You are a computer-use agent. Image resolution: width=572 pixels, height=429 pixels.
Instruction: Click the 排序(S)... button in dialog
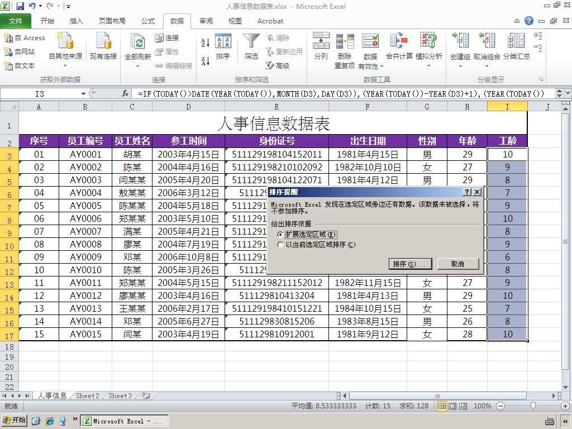(410, 264)
